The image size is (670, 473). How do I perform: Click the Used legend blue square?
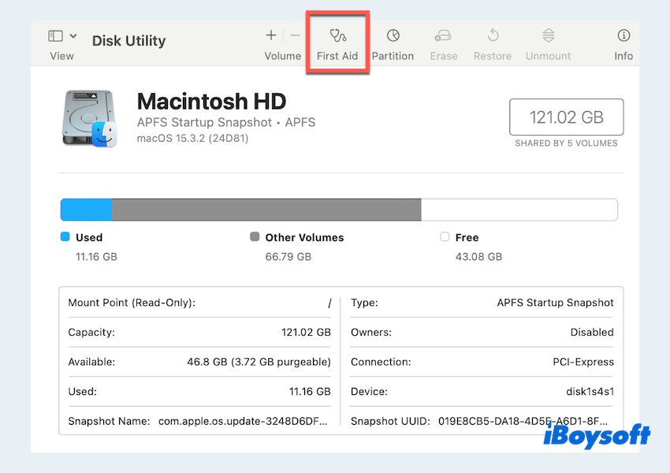click(x=65, y=236)
